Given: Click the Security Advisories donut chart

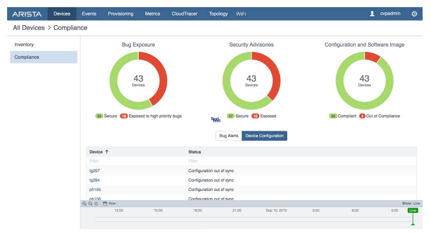Looking at the screenshot, I should 251,81.
